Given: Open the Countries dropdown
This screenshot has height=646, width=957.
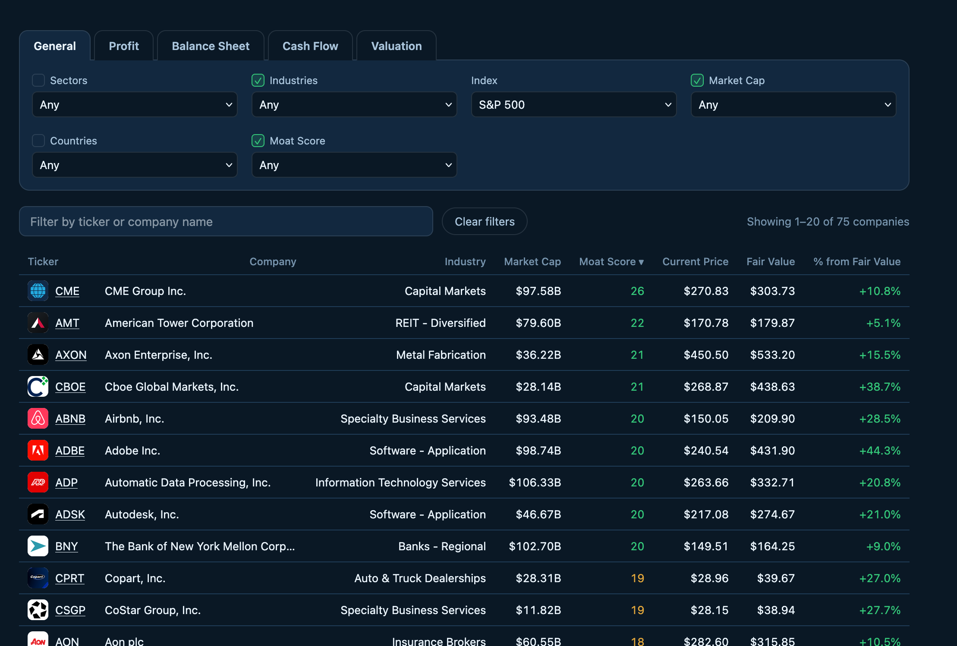Looking at the screenshot, I should point(135,165).
